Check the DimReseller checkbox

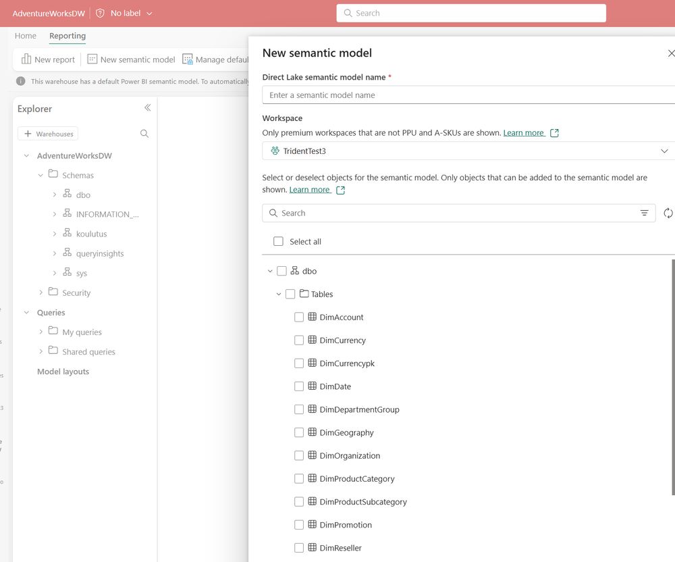coord(299,548)
